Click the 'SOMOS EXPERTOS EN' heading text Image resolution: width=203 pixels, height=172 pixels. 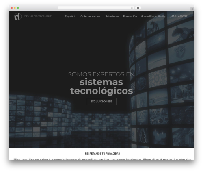click(101, 74)
